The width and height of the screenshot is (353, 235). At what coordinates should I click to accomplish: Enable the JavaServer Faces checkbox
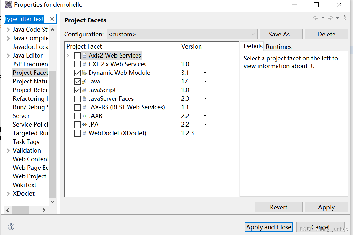[77, 98]
